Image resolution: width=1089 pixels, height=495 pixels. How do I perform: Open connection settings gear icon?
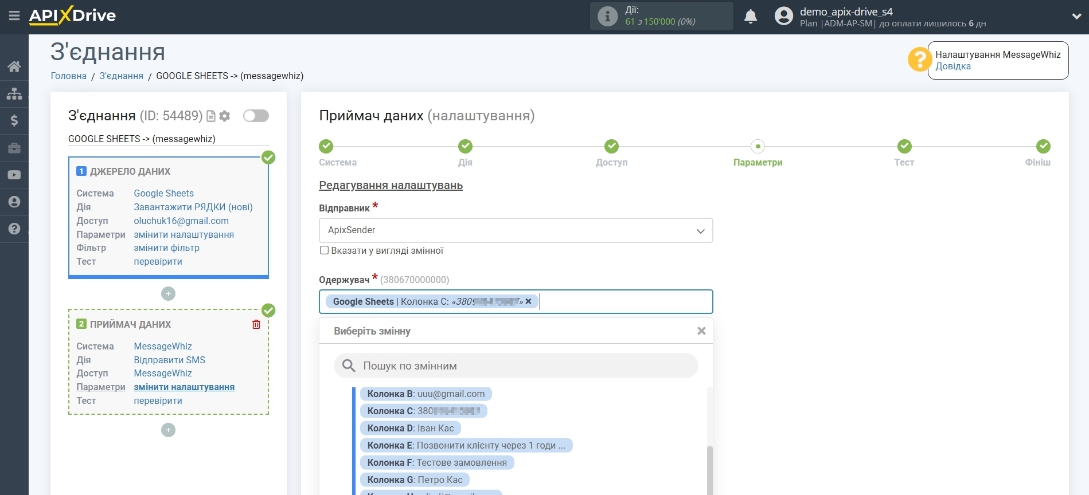[225, 116]
